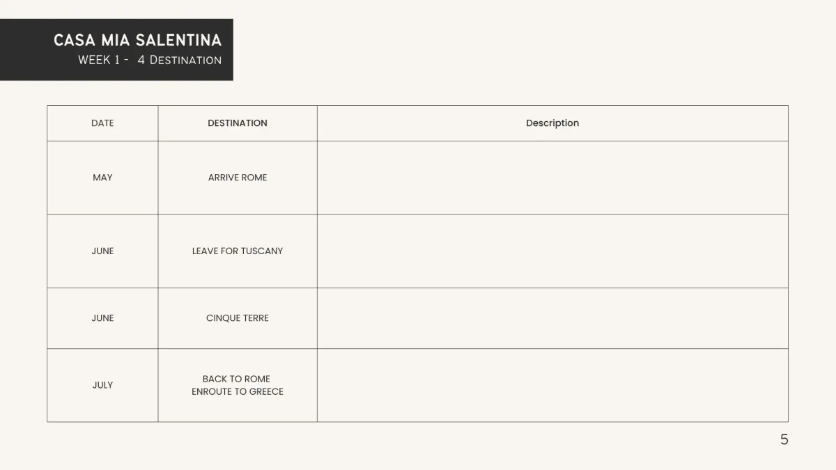Click the CINQUE TERRE destination cell

point(238,318)
